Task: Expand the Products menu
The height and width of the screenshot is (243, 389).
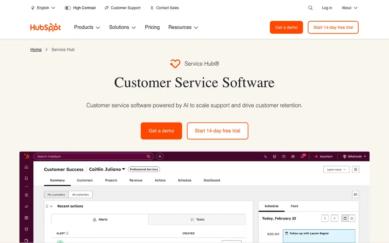Action: [87, 27]
